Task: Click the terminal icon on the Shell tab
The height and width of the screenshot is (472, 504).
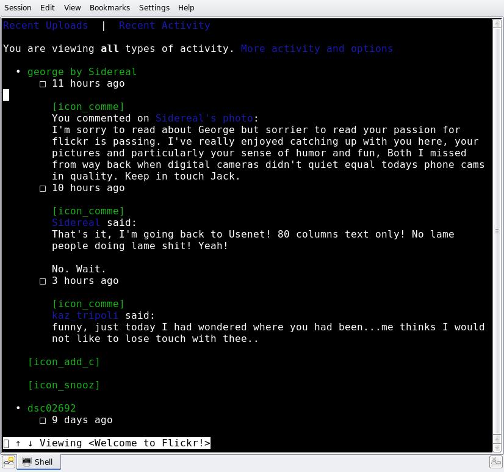Action: 27,462
